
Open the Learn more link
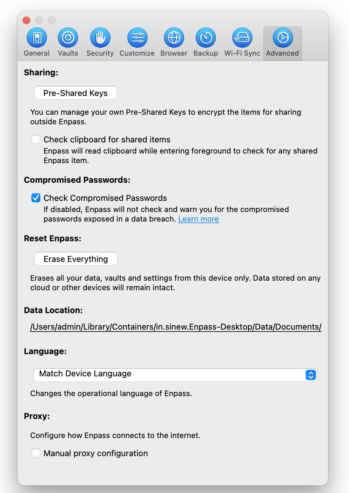click(x=198, y=219)
